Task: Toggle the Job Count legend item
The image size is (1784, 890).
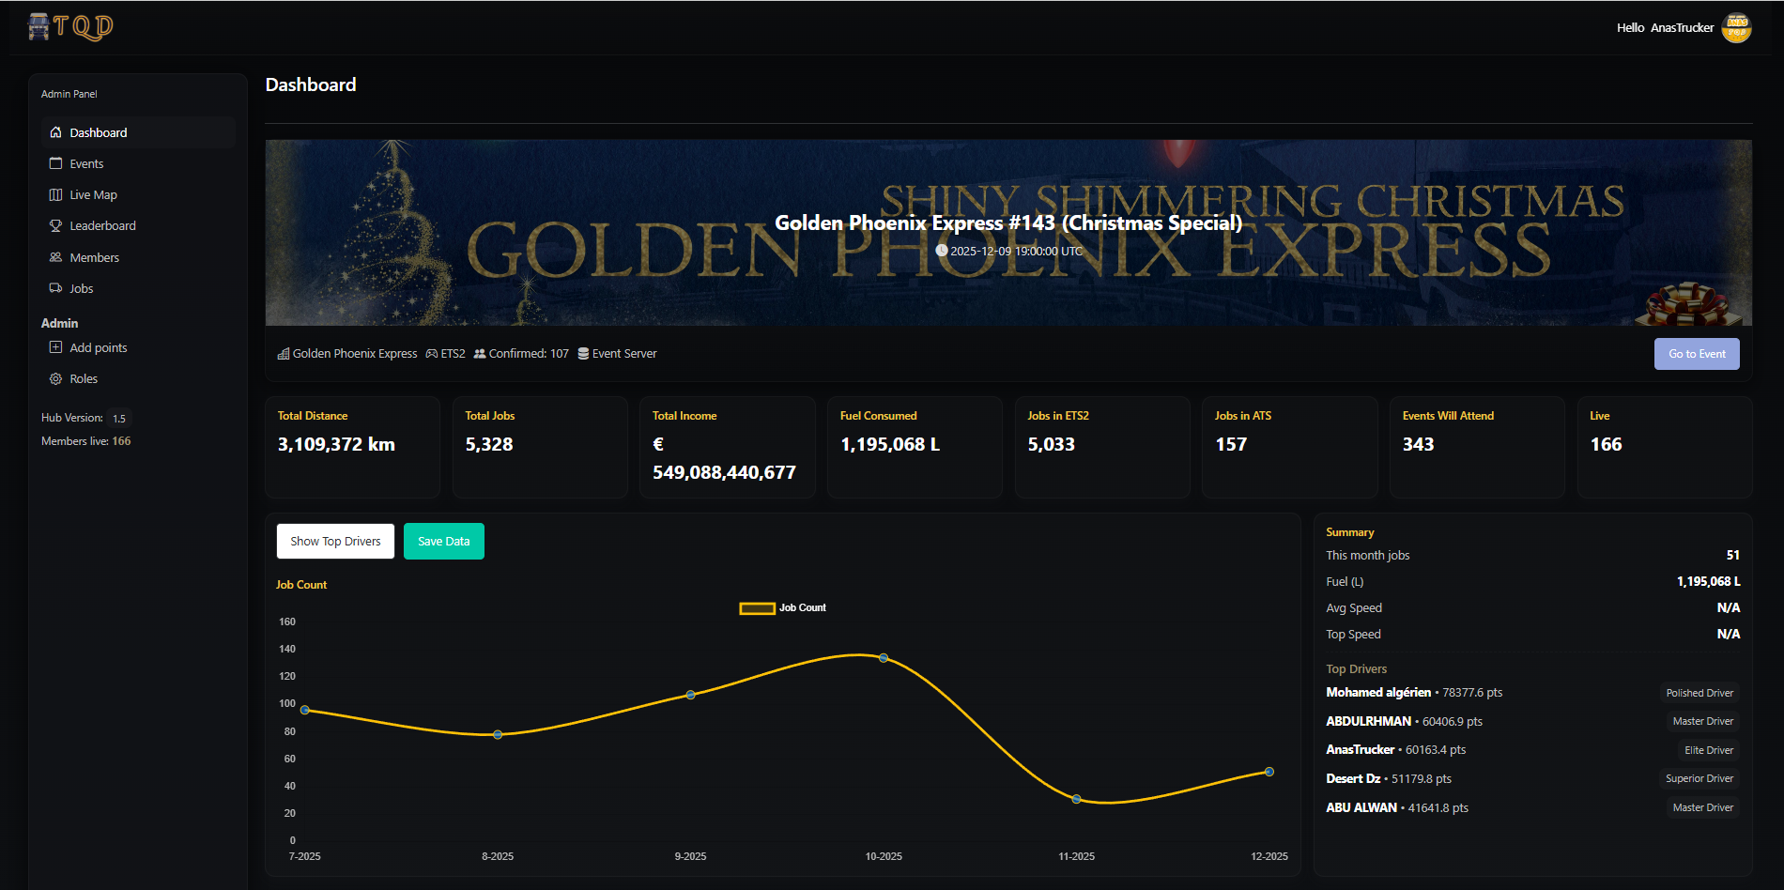Action: click(783, 608)
